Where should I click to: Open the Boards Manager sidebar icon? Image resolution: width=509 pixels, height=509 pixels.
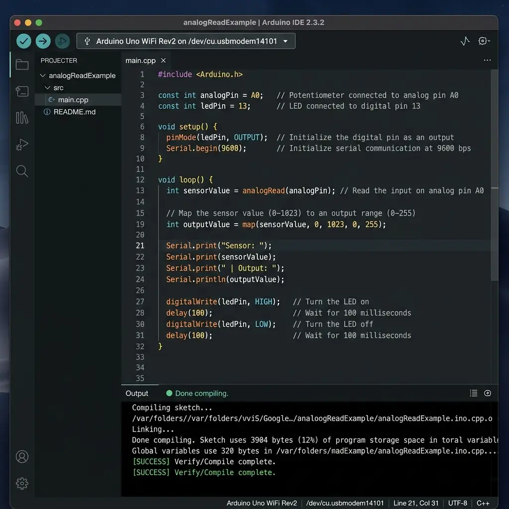coord(22,91)
